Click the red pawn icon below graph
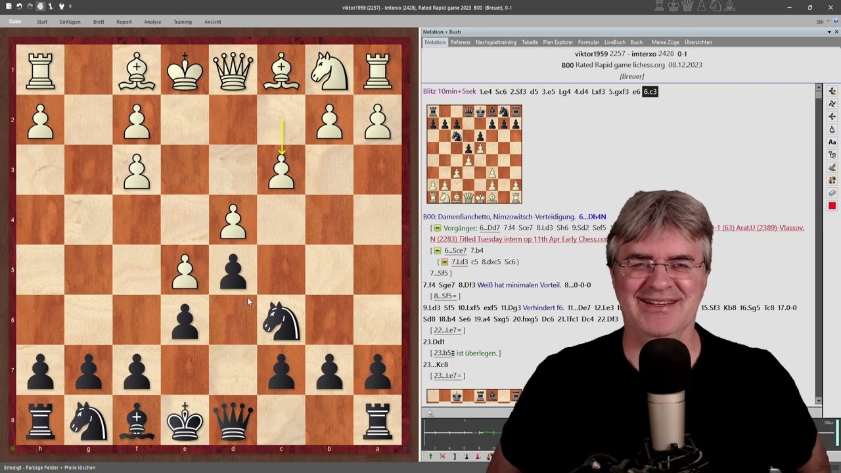This screenshot has width=841, height=473. [478, 457]
